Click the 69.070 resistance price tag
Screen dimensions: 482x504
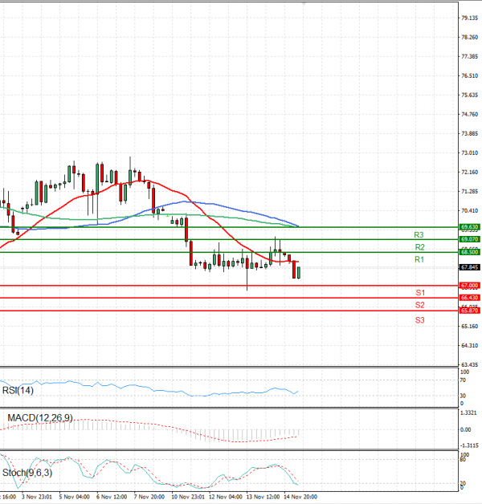pos(469,239)
